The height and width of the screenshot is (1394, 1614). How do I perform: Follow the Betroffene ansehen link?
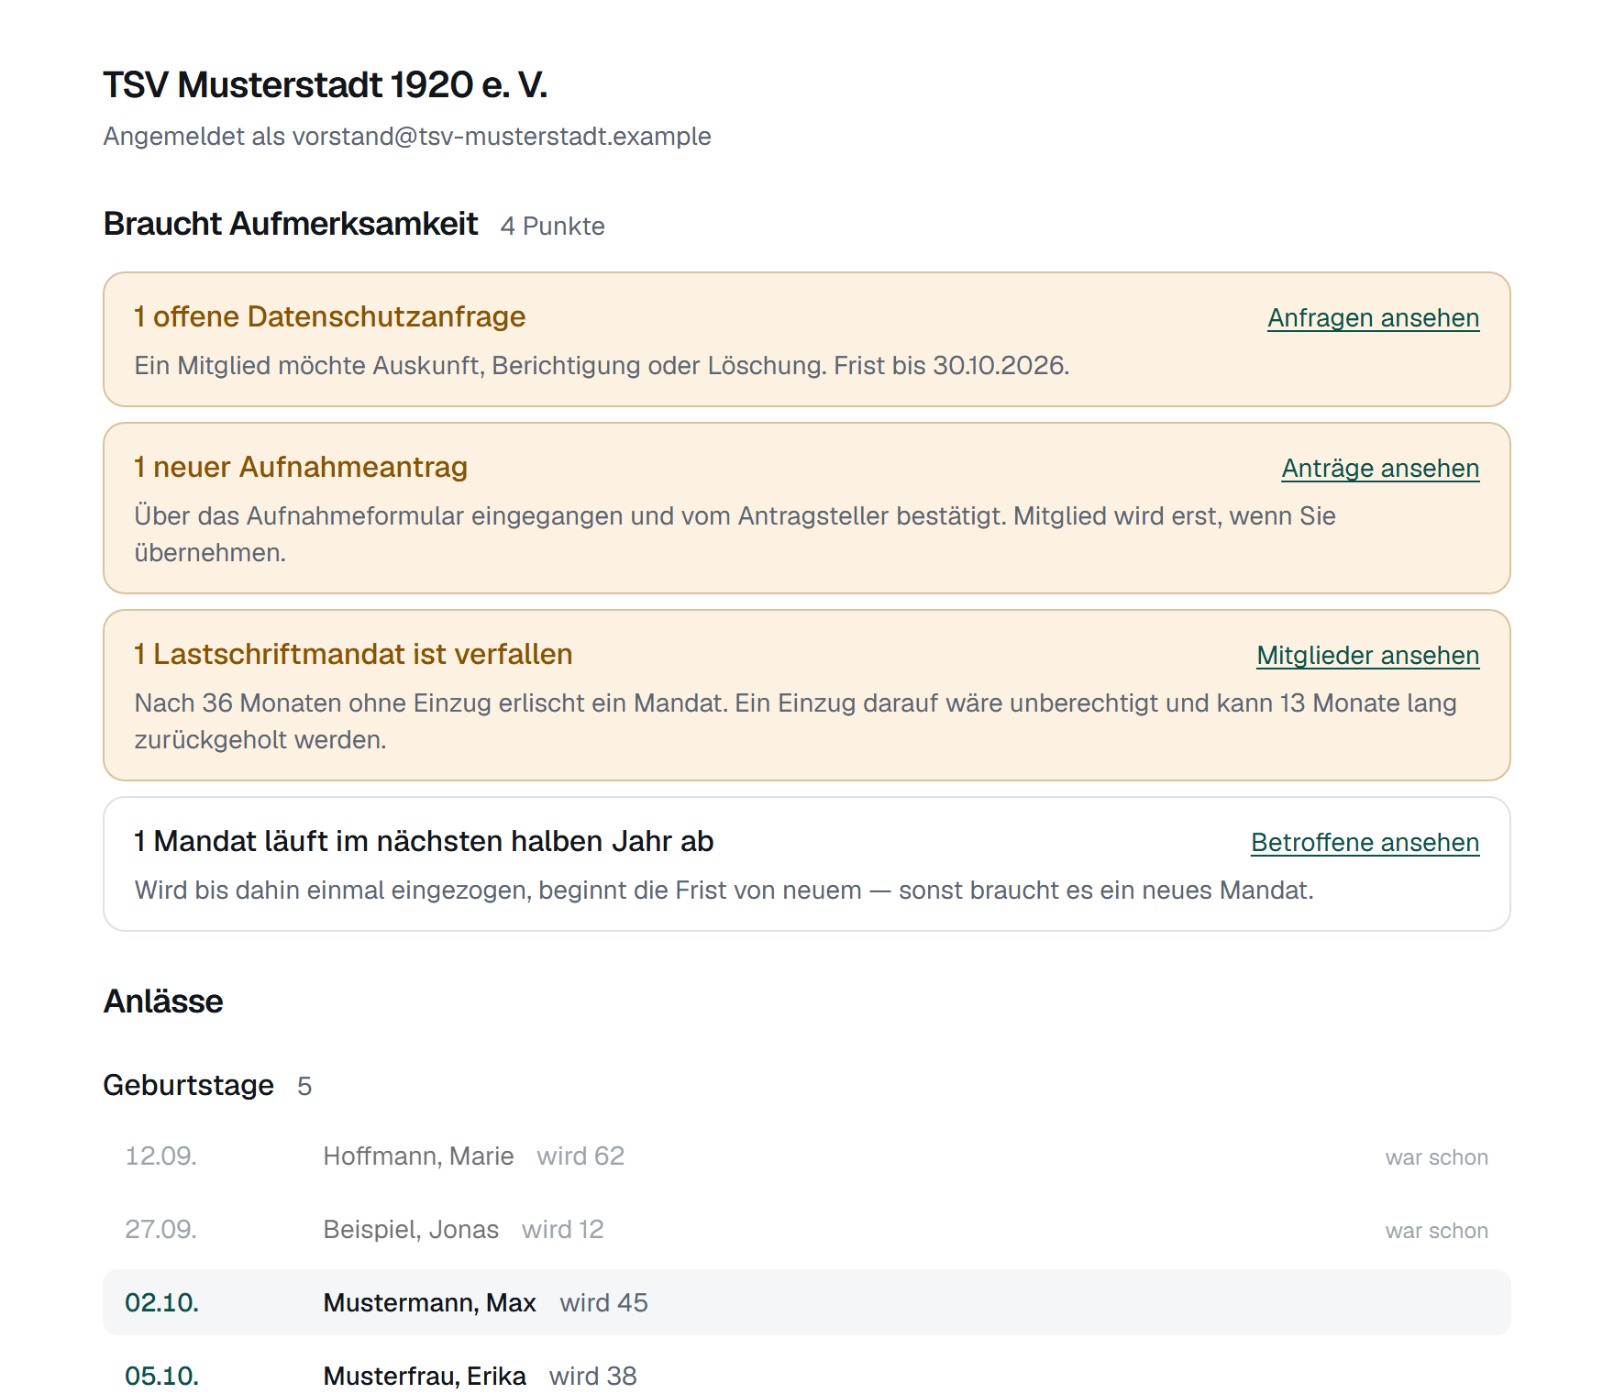1365,842
